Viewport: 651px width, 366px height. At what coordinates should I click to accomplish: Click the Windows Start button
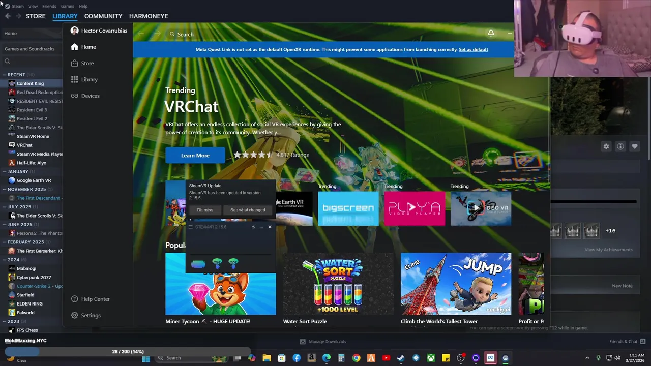click(146, 358)
